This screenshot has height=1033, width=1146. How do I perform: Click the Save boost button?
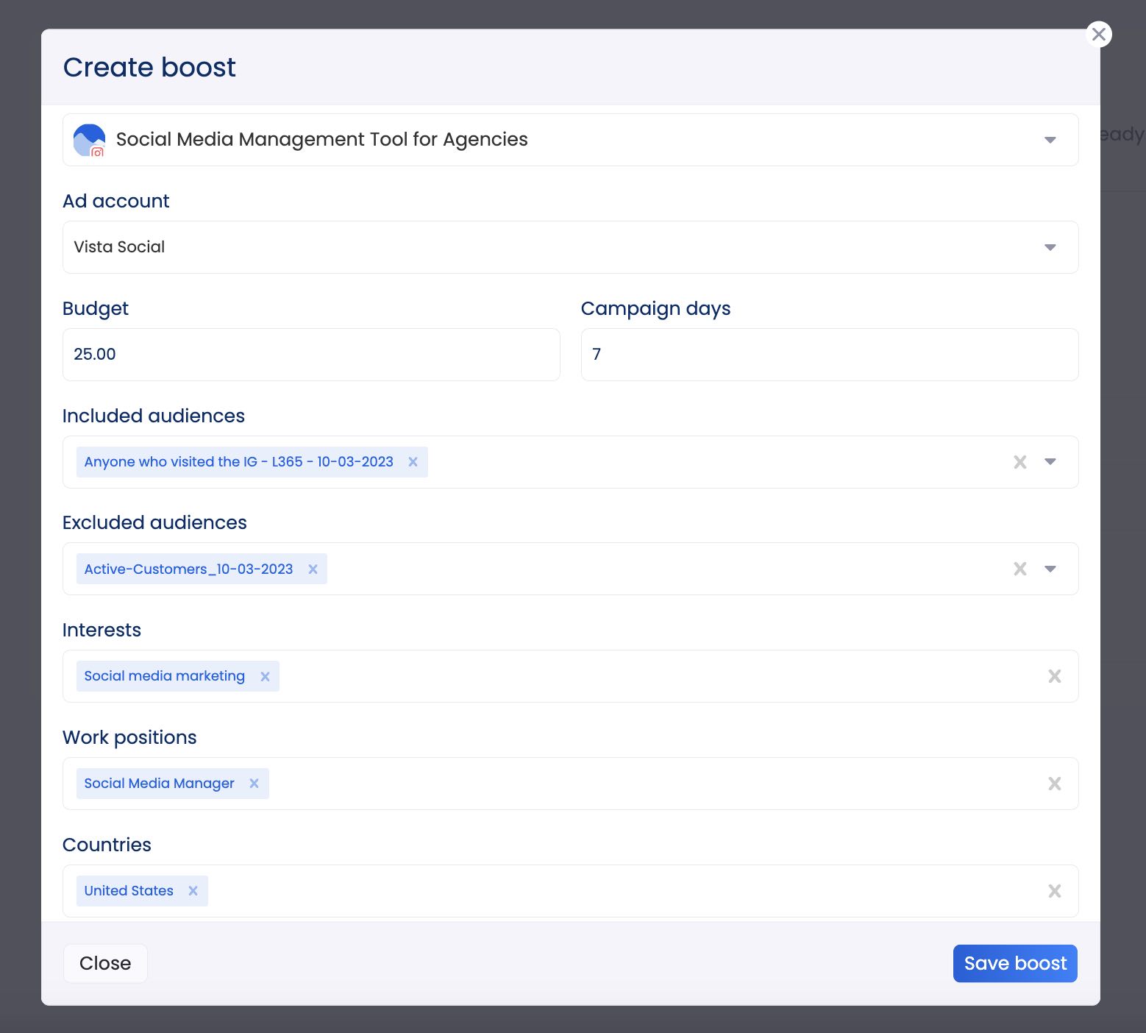pyautogui.click(x=1014, y=963)
